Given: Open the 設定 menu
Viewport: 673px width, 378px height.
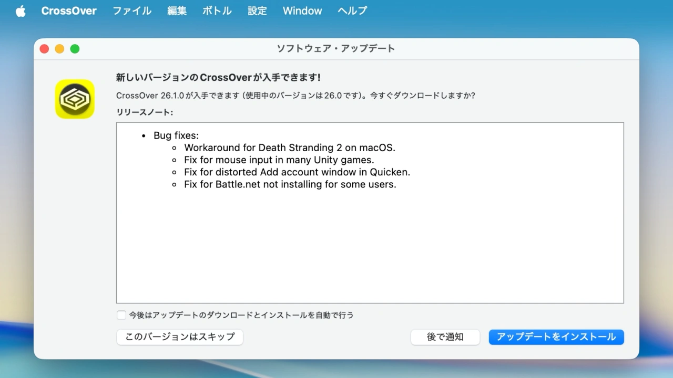Looking at the screenshot, I should 257,11.
